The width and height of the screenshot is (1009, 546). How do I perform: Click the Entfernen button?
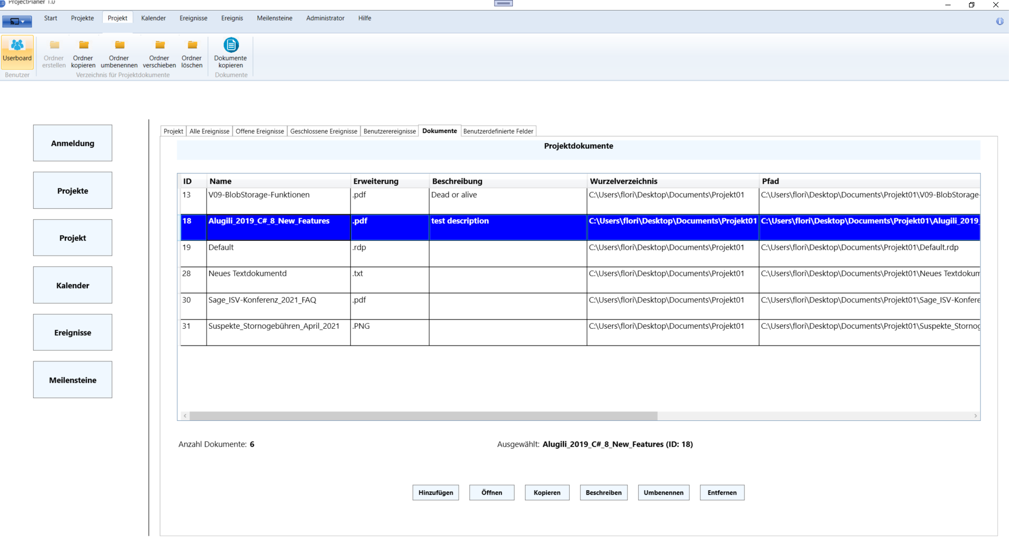pos(722,492)
